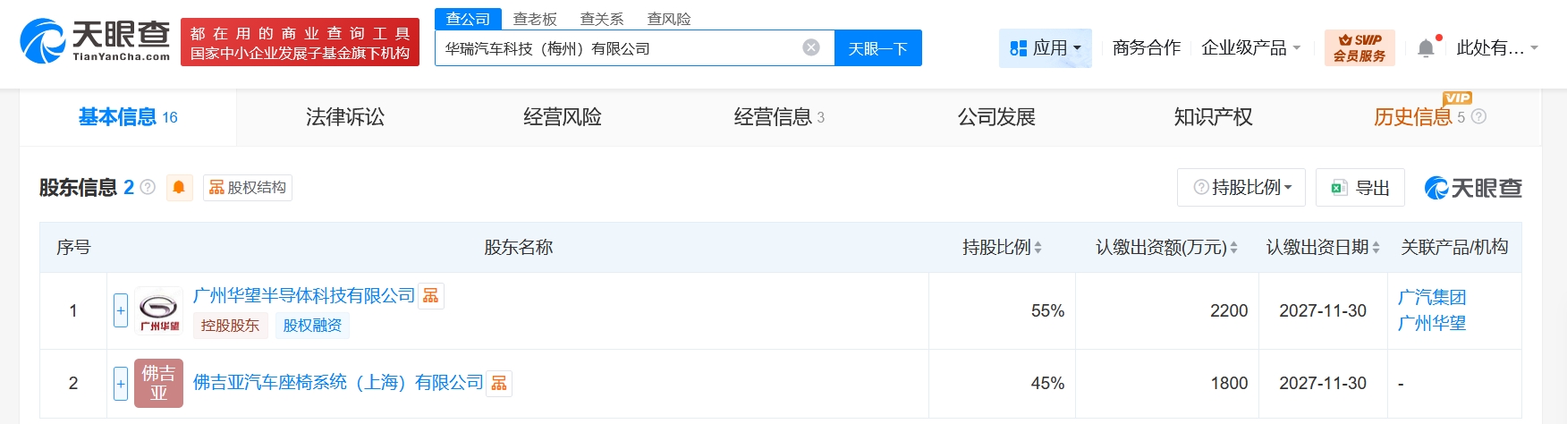Switch to the 法律诉讼 tab
The width and height of the screenshot is (1567, 424).
(x=345, y=117)
